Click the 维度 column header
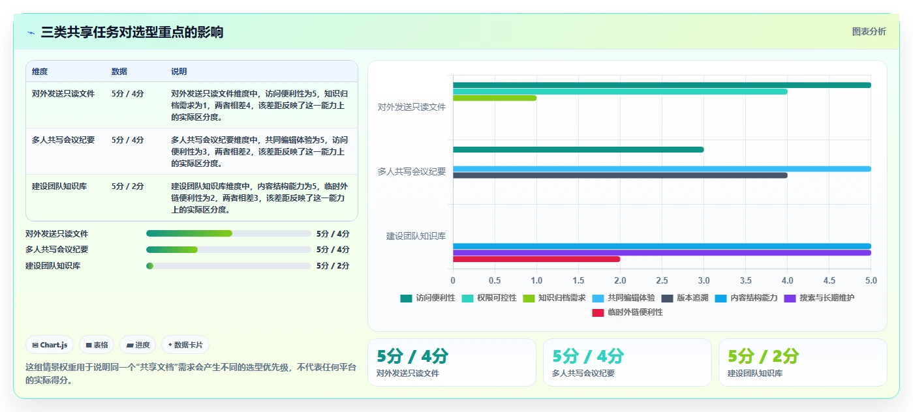913x412 pixels. point(40,72)
